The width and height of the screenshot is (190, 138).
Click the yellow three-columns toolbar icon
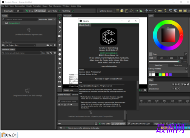pos(180,11)
